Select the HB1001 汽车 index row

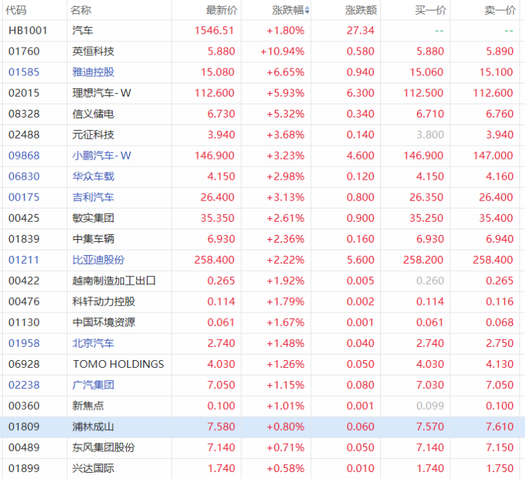(262, 31)
